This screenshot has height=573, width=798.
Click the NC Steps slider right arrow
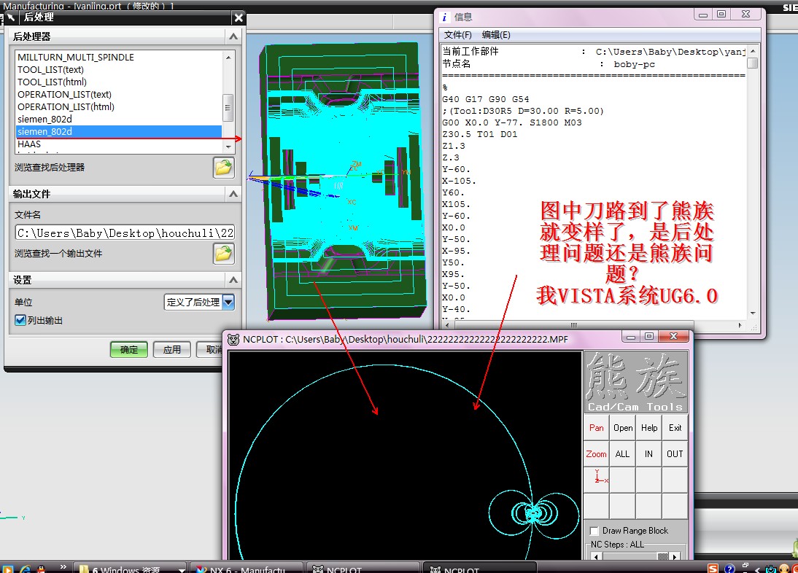point(675,556)
